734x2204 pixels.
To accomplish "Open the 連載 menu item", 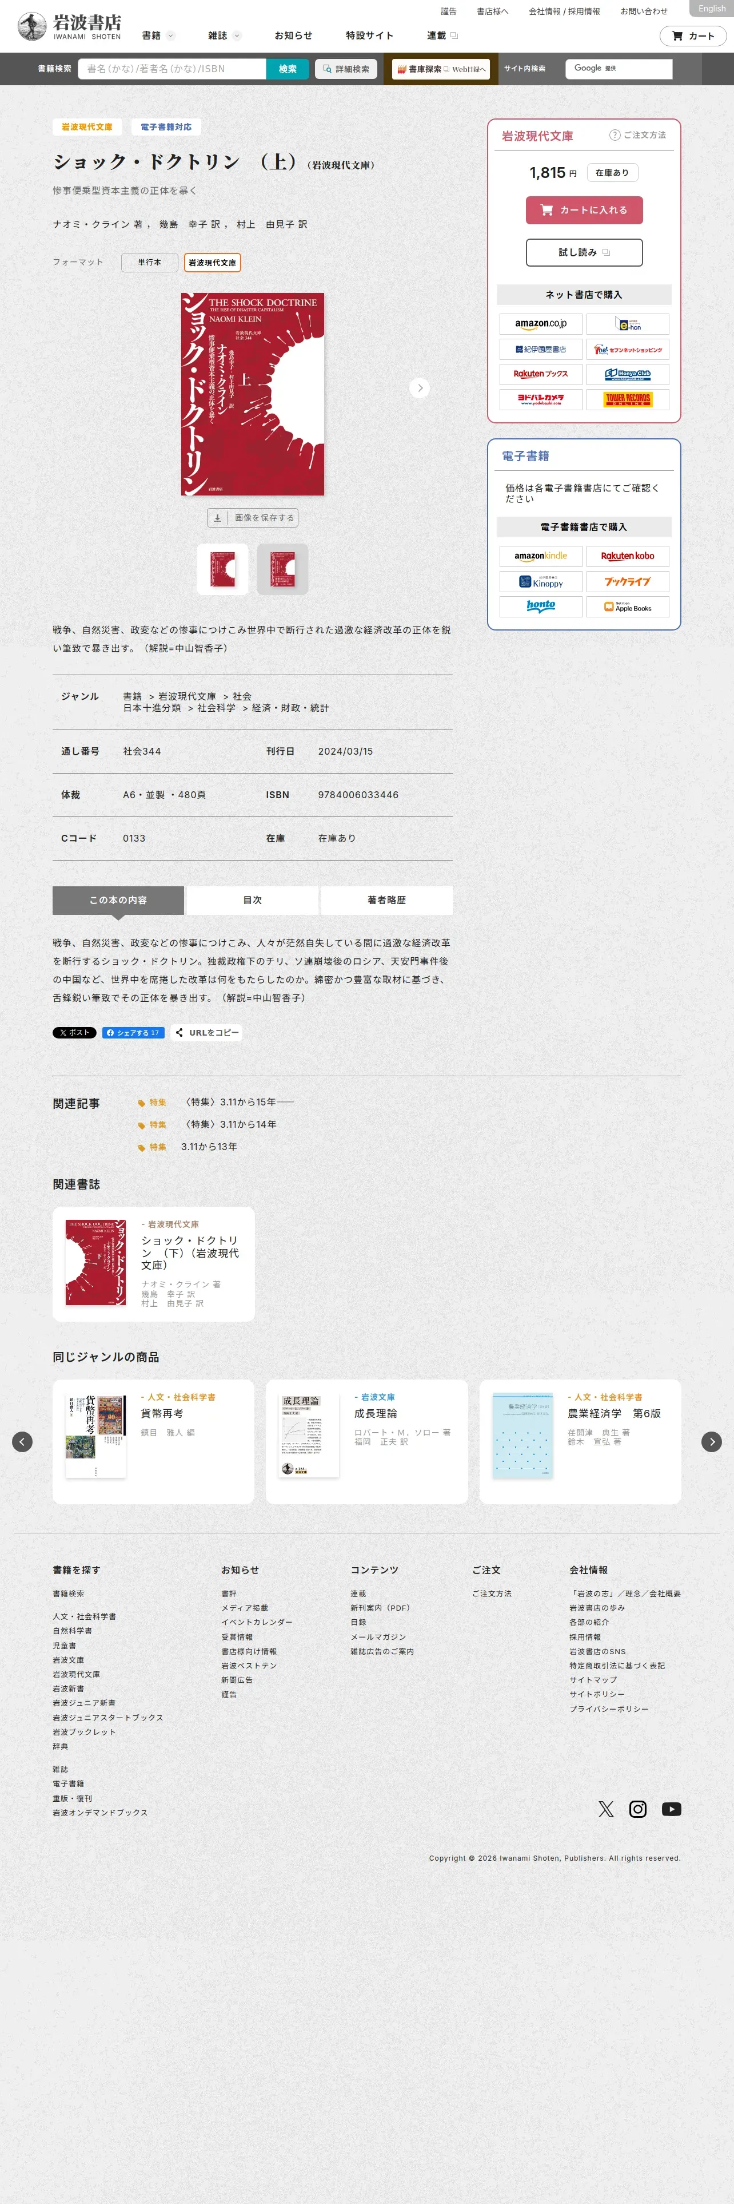I will [x=442, y=36].
